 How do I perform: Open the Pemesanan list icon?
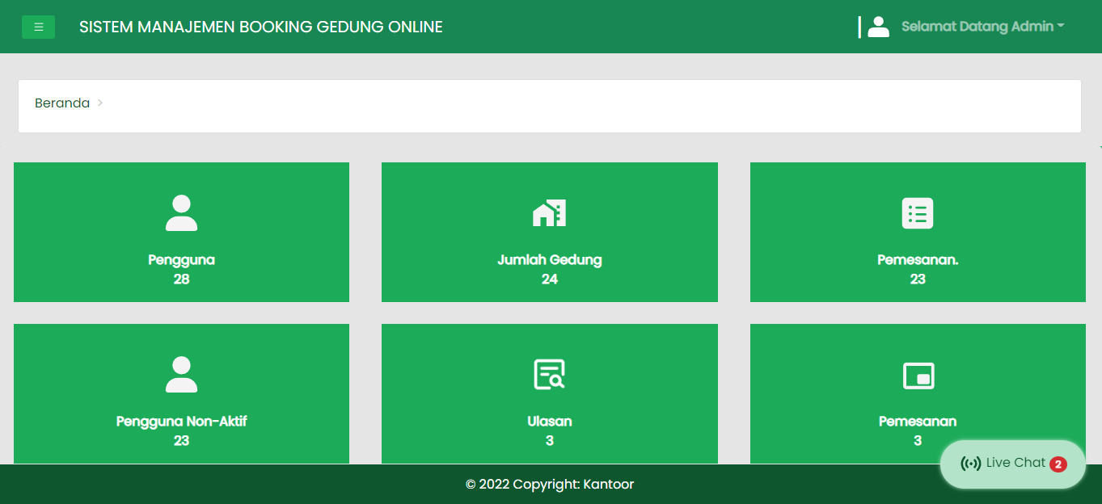click(918, 212)
